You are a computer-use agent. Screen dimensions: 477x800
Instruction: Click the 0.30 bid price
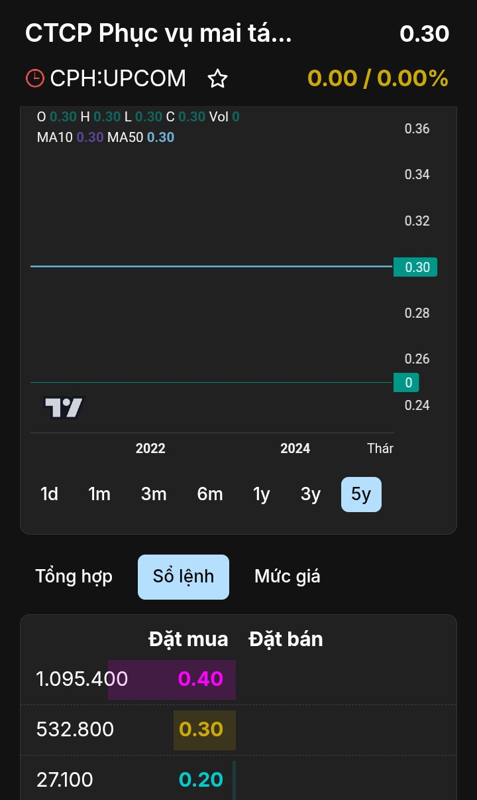click(x=201, y=730)
